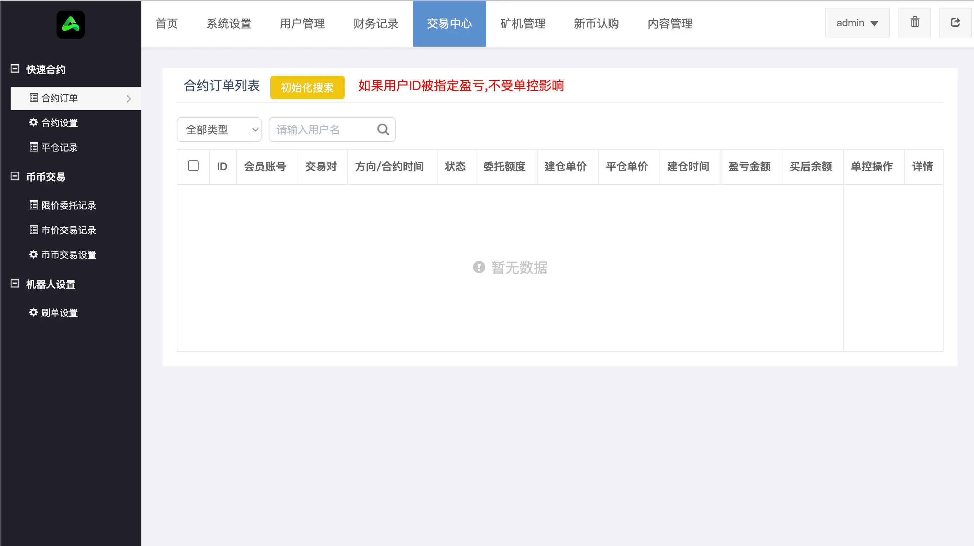Open 市价交易记录 in the sidebar
The image size is (974, 546).
76,230
